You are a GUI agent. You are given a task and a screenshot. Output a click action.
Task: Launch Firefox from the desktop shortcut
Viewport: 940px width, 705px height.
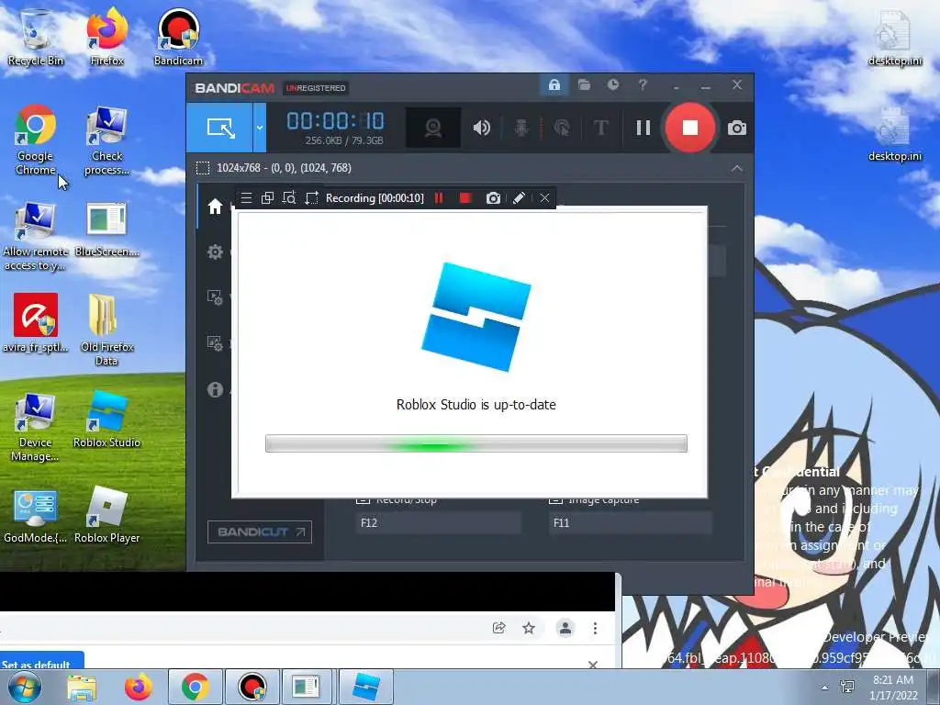coord(106,37)
